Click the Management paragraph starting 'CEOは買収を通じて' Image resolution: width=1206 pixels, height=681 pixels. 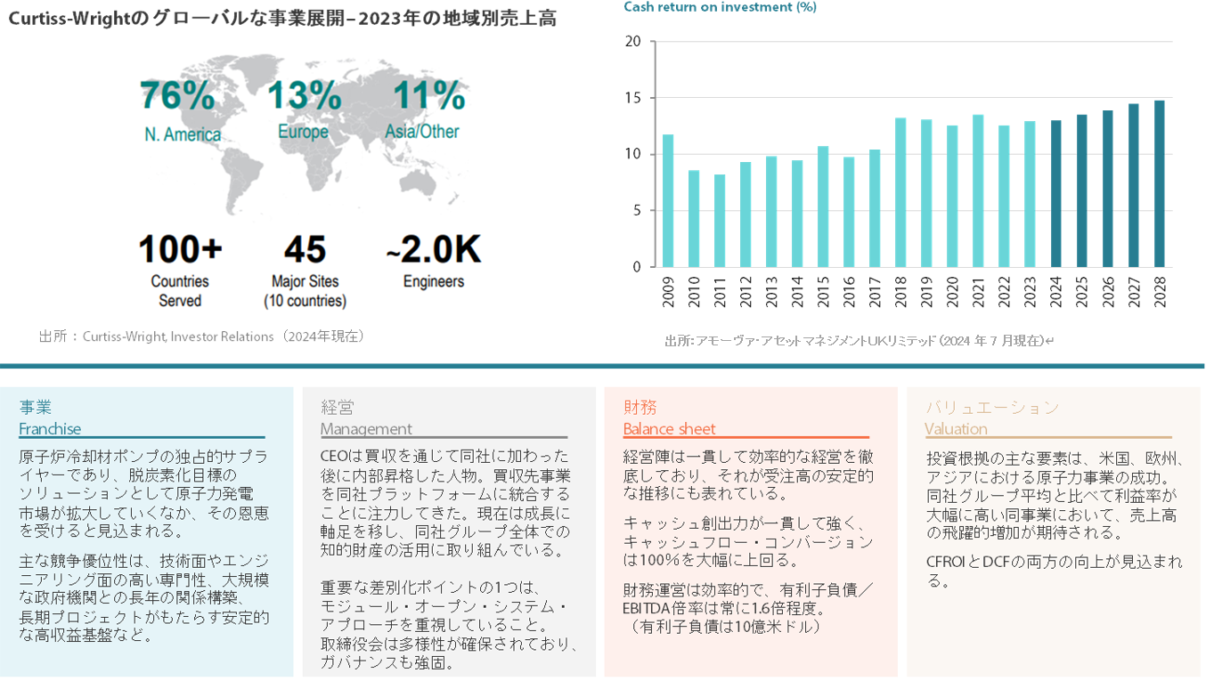445,503
